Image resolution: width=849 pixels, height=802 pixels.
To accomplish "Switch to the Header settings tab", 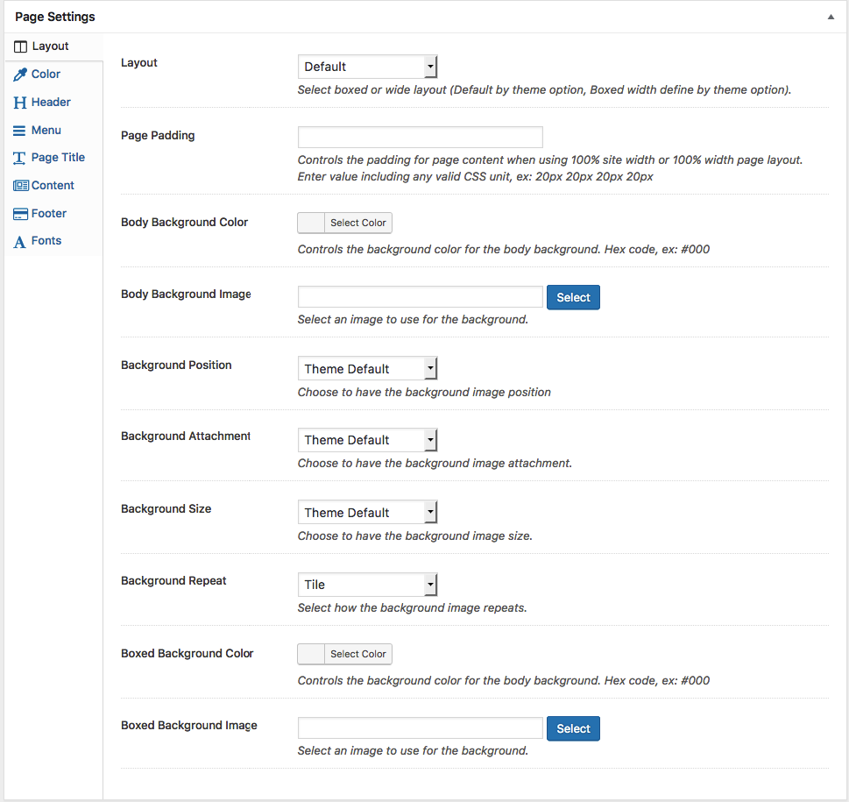I will coord(51,103).
